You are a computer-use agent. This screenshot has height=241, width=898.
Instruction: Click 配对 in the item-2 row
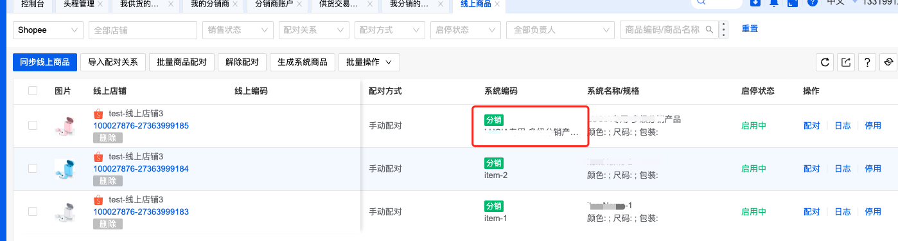811,168
